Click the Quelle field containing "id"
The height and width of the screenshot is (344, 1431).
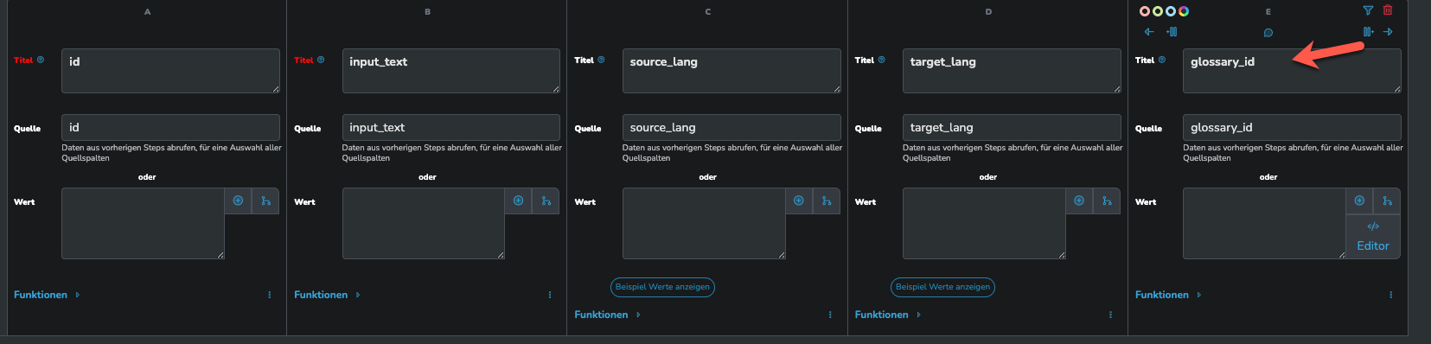tap(170, 127)
